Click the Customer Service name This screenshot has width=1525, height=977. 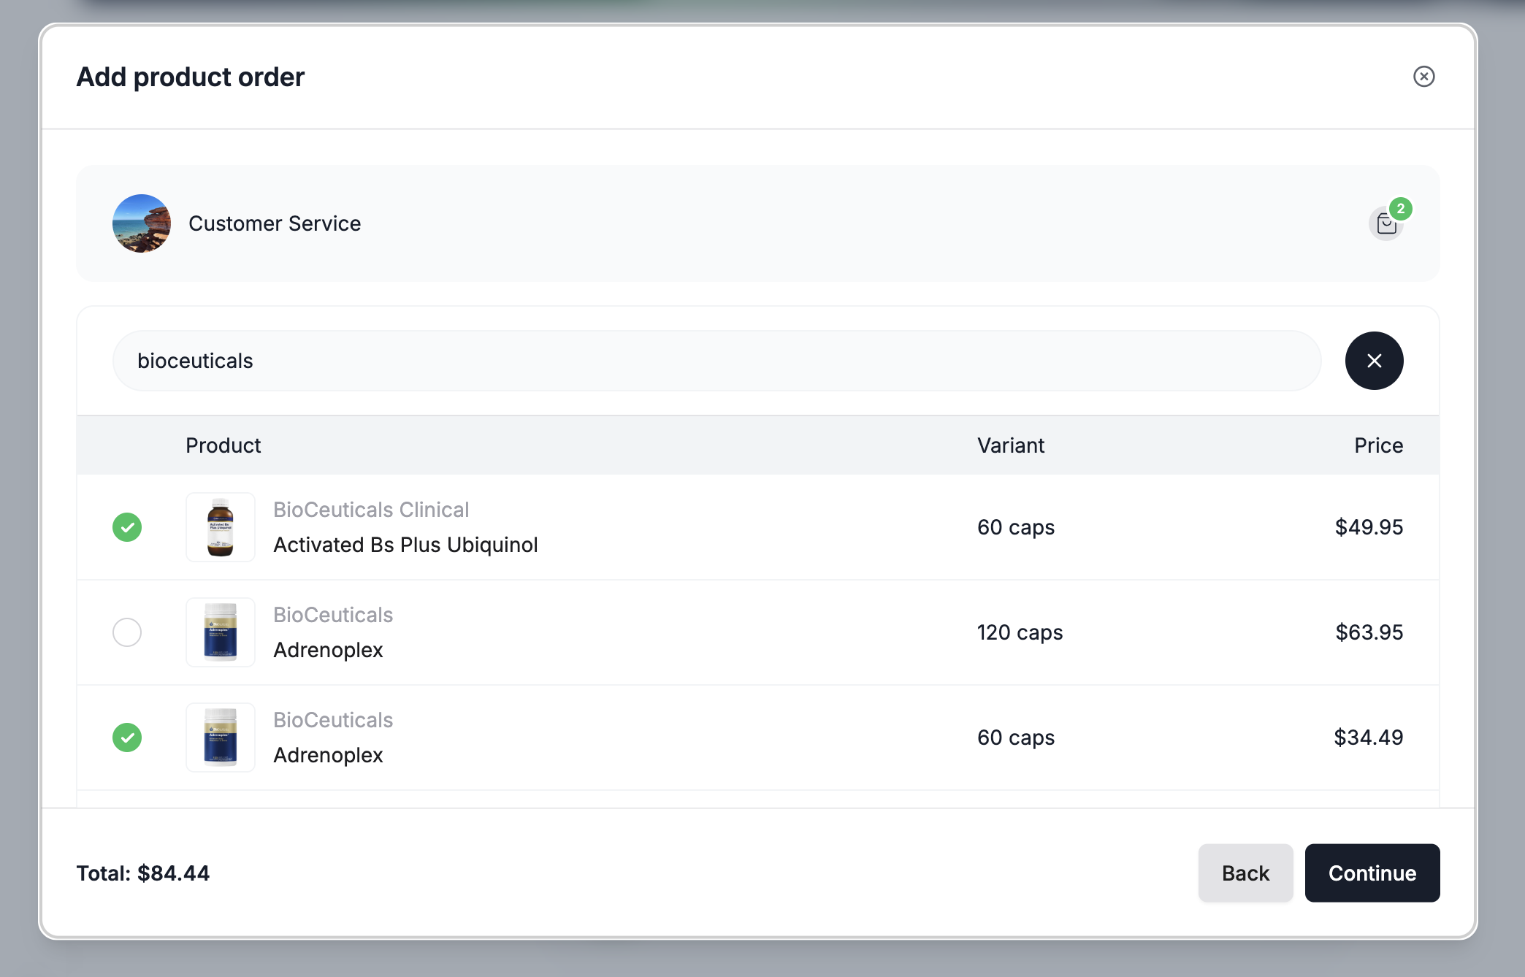pos(275,223)
